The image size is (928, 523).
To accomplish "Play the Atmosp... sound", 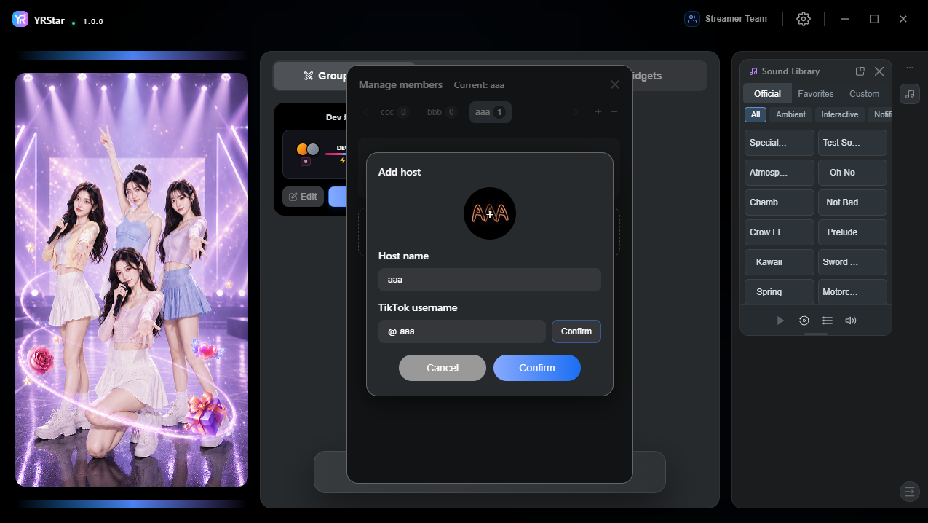I will tap(780, 173).
